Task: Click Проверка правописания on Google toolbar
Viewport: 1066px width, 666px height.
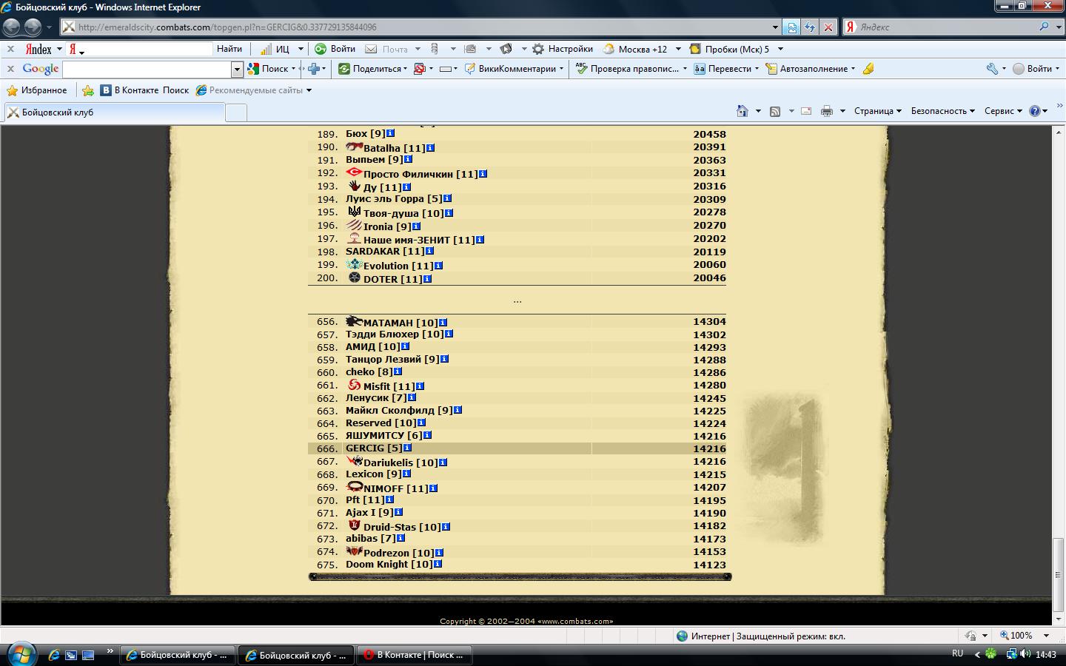Action: point(627,69)
